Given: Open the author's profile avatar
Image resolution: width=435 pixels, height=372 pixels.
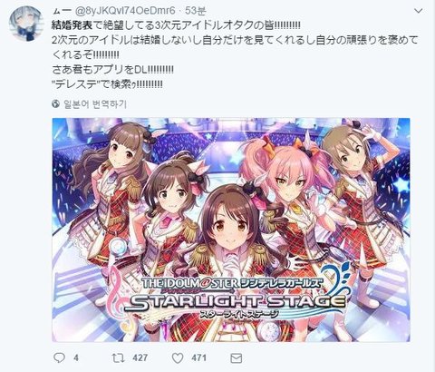Looking at the screenshot, I should click(26, 24).
